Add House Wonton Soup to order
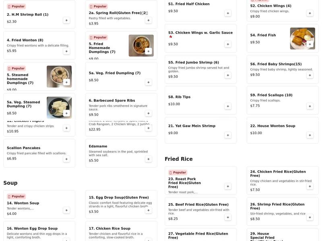The width and height of the screenshot is (322, 241). [x=310, y=135]
